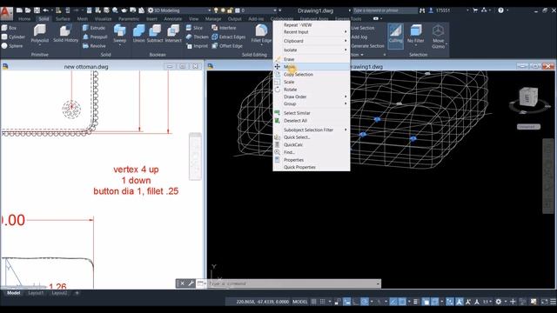Choose the Extrude tool
The width and height of the screenshot is (557, 313).
click(x=94, y=28)
